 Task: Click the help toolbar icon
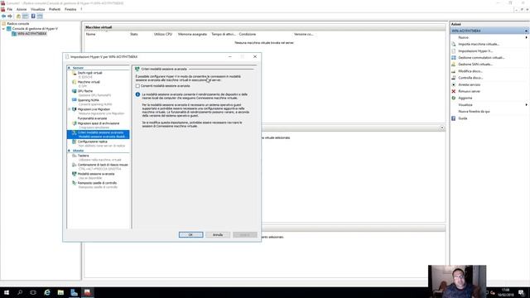point(33,17)
